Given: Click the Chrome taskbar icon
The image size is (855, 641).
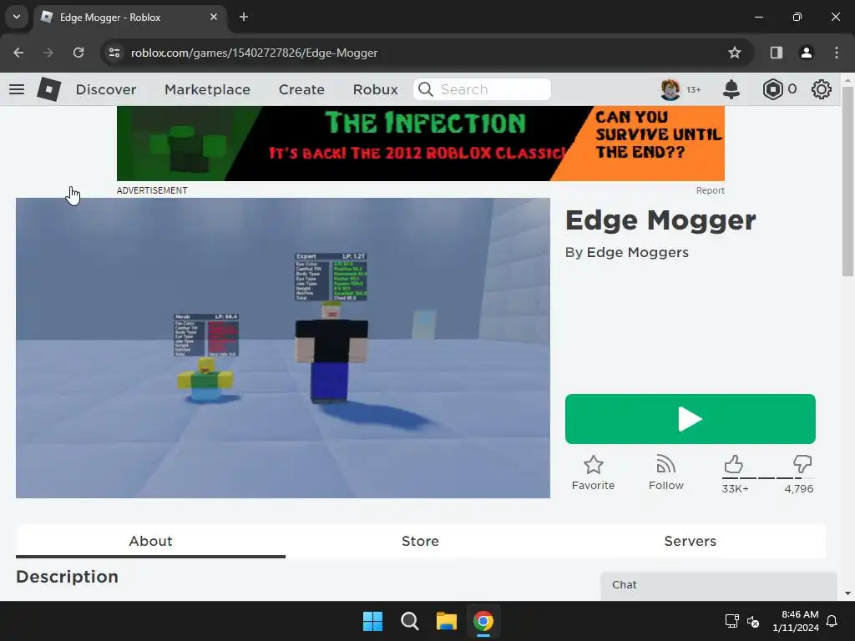Looking at the screenshot, I should [x=483, y=621].
